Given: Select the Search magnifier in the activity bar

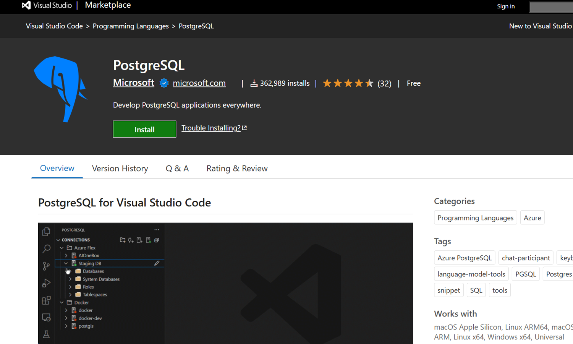Looking at the screenshot, I should point(46,249).
